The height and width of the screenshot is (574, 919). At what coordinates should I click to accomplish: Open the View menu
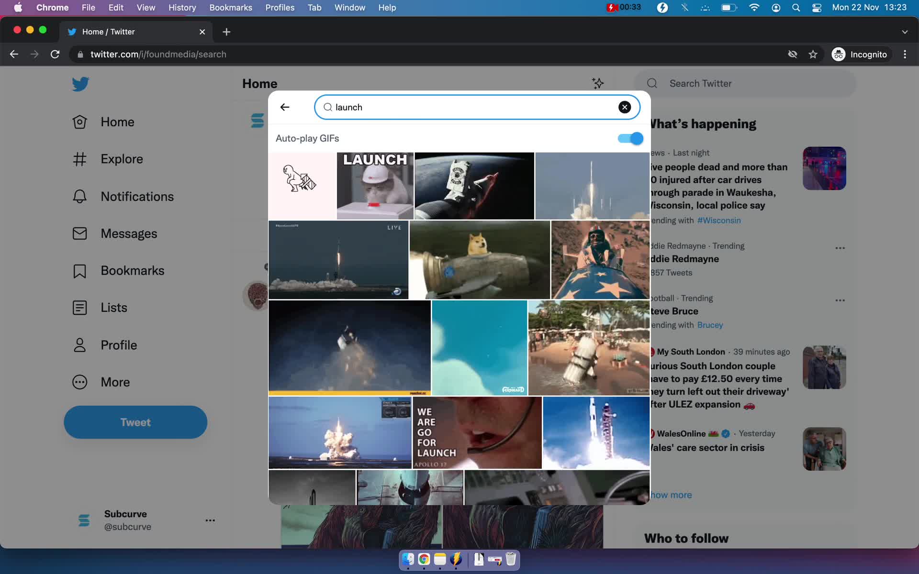pyautogui.click(x=146, y=8)
